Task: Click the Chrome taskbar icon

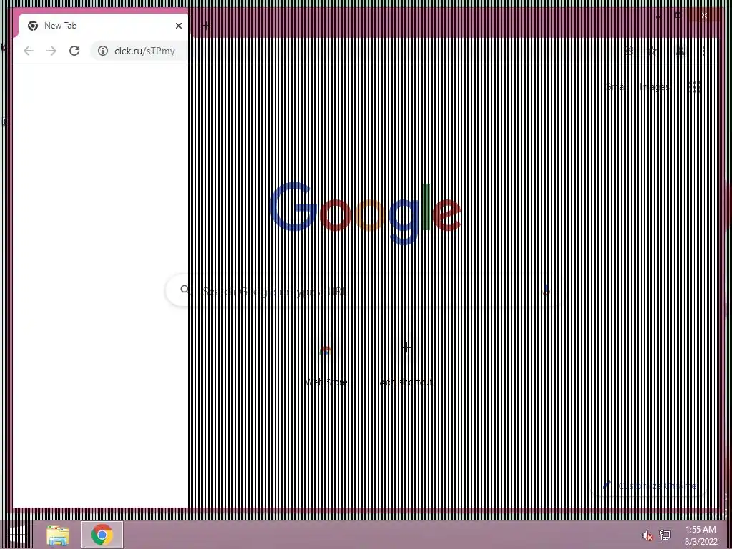Action: coord(102,535)
